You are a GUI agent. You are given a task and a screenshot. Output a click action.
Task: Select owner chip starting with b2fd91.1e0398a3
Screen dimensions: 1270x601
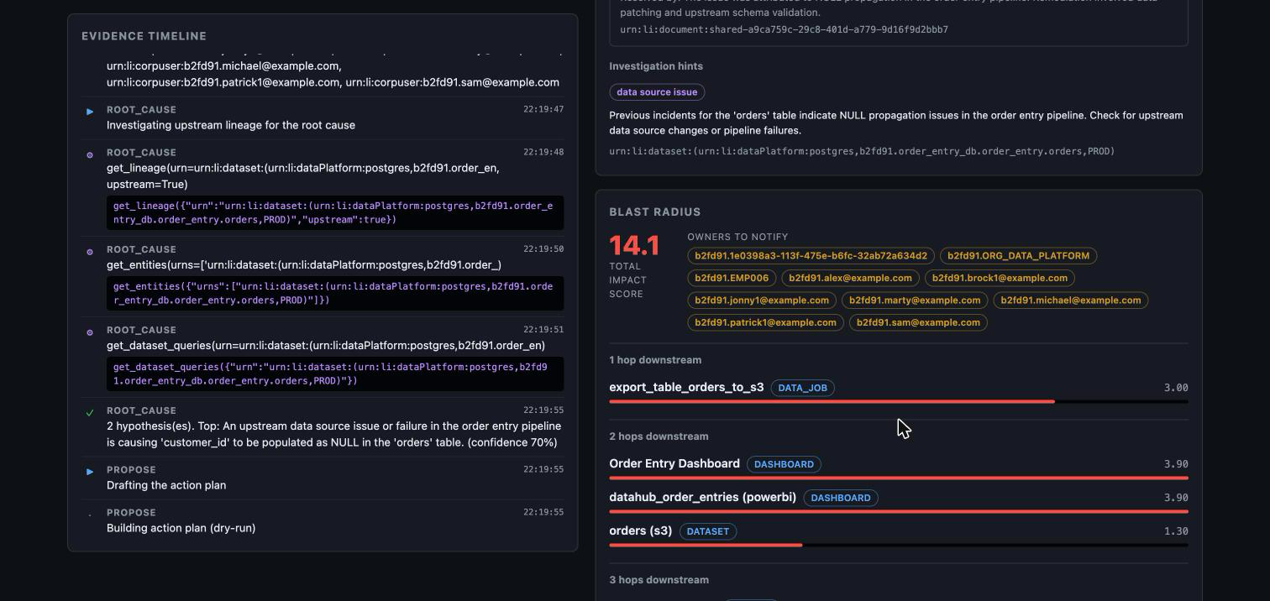coord(811,256)
